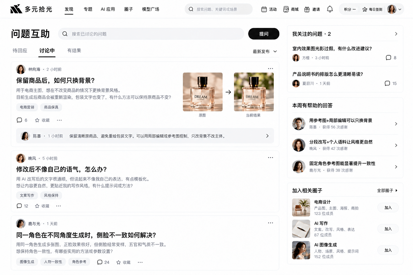Open more options for 晚风's post
Image resolution: width=413 pixels, height=275 pixels.
tap(270, 158)
